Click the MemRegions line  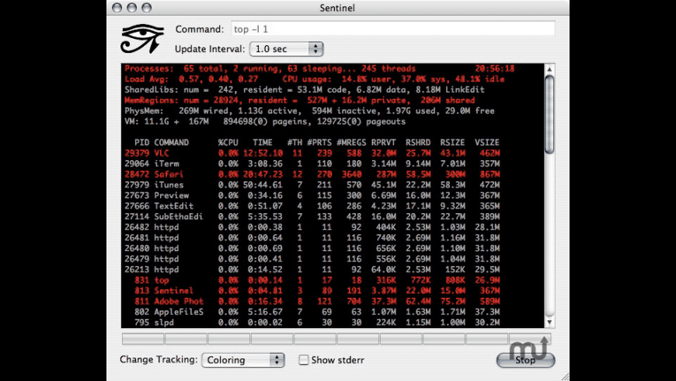pyautogui.click(x=300, y=100)
